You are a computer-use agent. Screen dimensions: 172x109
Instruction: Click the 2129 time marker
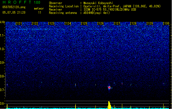[x=150, y=23]
